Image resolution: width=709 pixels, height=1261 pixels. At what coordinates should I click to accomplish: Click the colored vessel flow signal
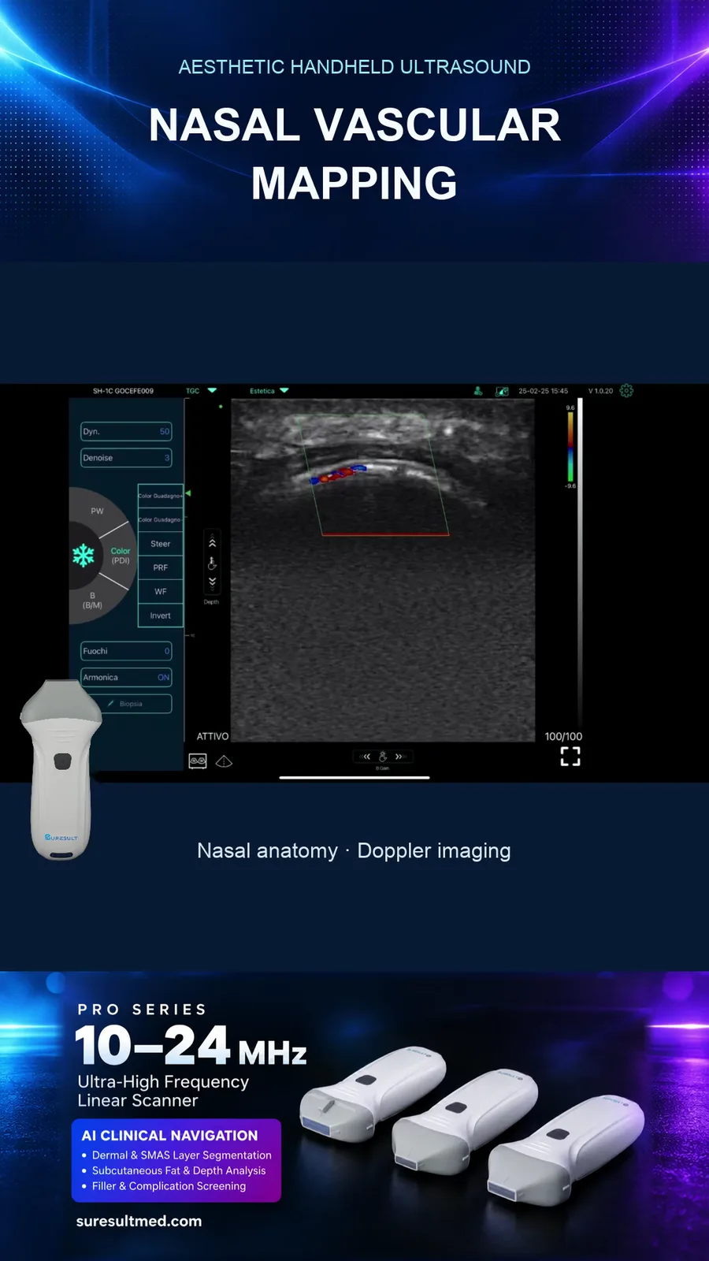[338, 474]
